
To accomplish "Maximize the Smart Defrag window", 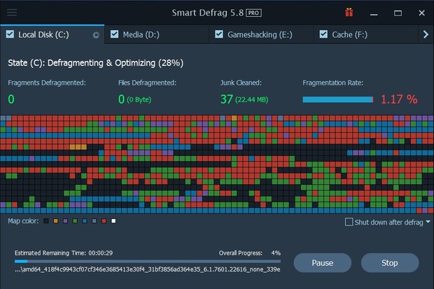I will [x=398, y=13].
